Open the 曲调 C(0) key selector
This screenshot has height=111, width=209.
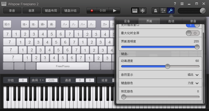[52, 80]
